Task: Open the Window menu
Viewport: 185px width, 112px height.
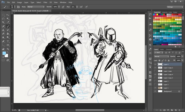Action: point(63,2)
